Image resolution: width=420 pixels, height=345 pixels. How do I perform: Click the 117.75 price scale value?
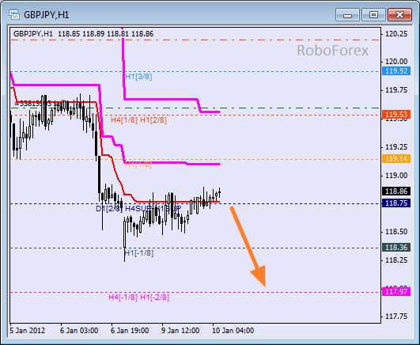(396, 317)
